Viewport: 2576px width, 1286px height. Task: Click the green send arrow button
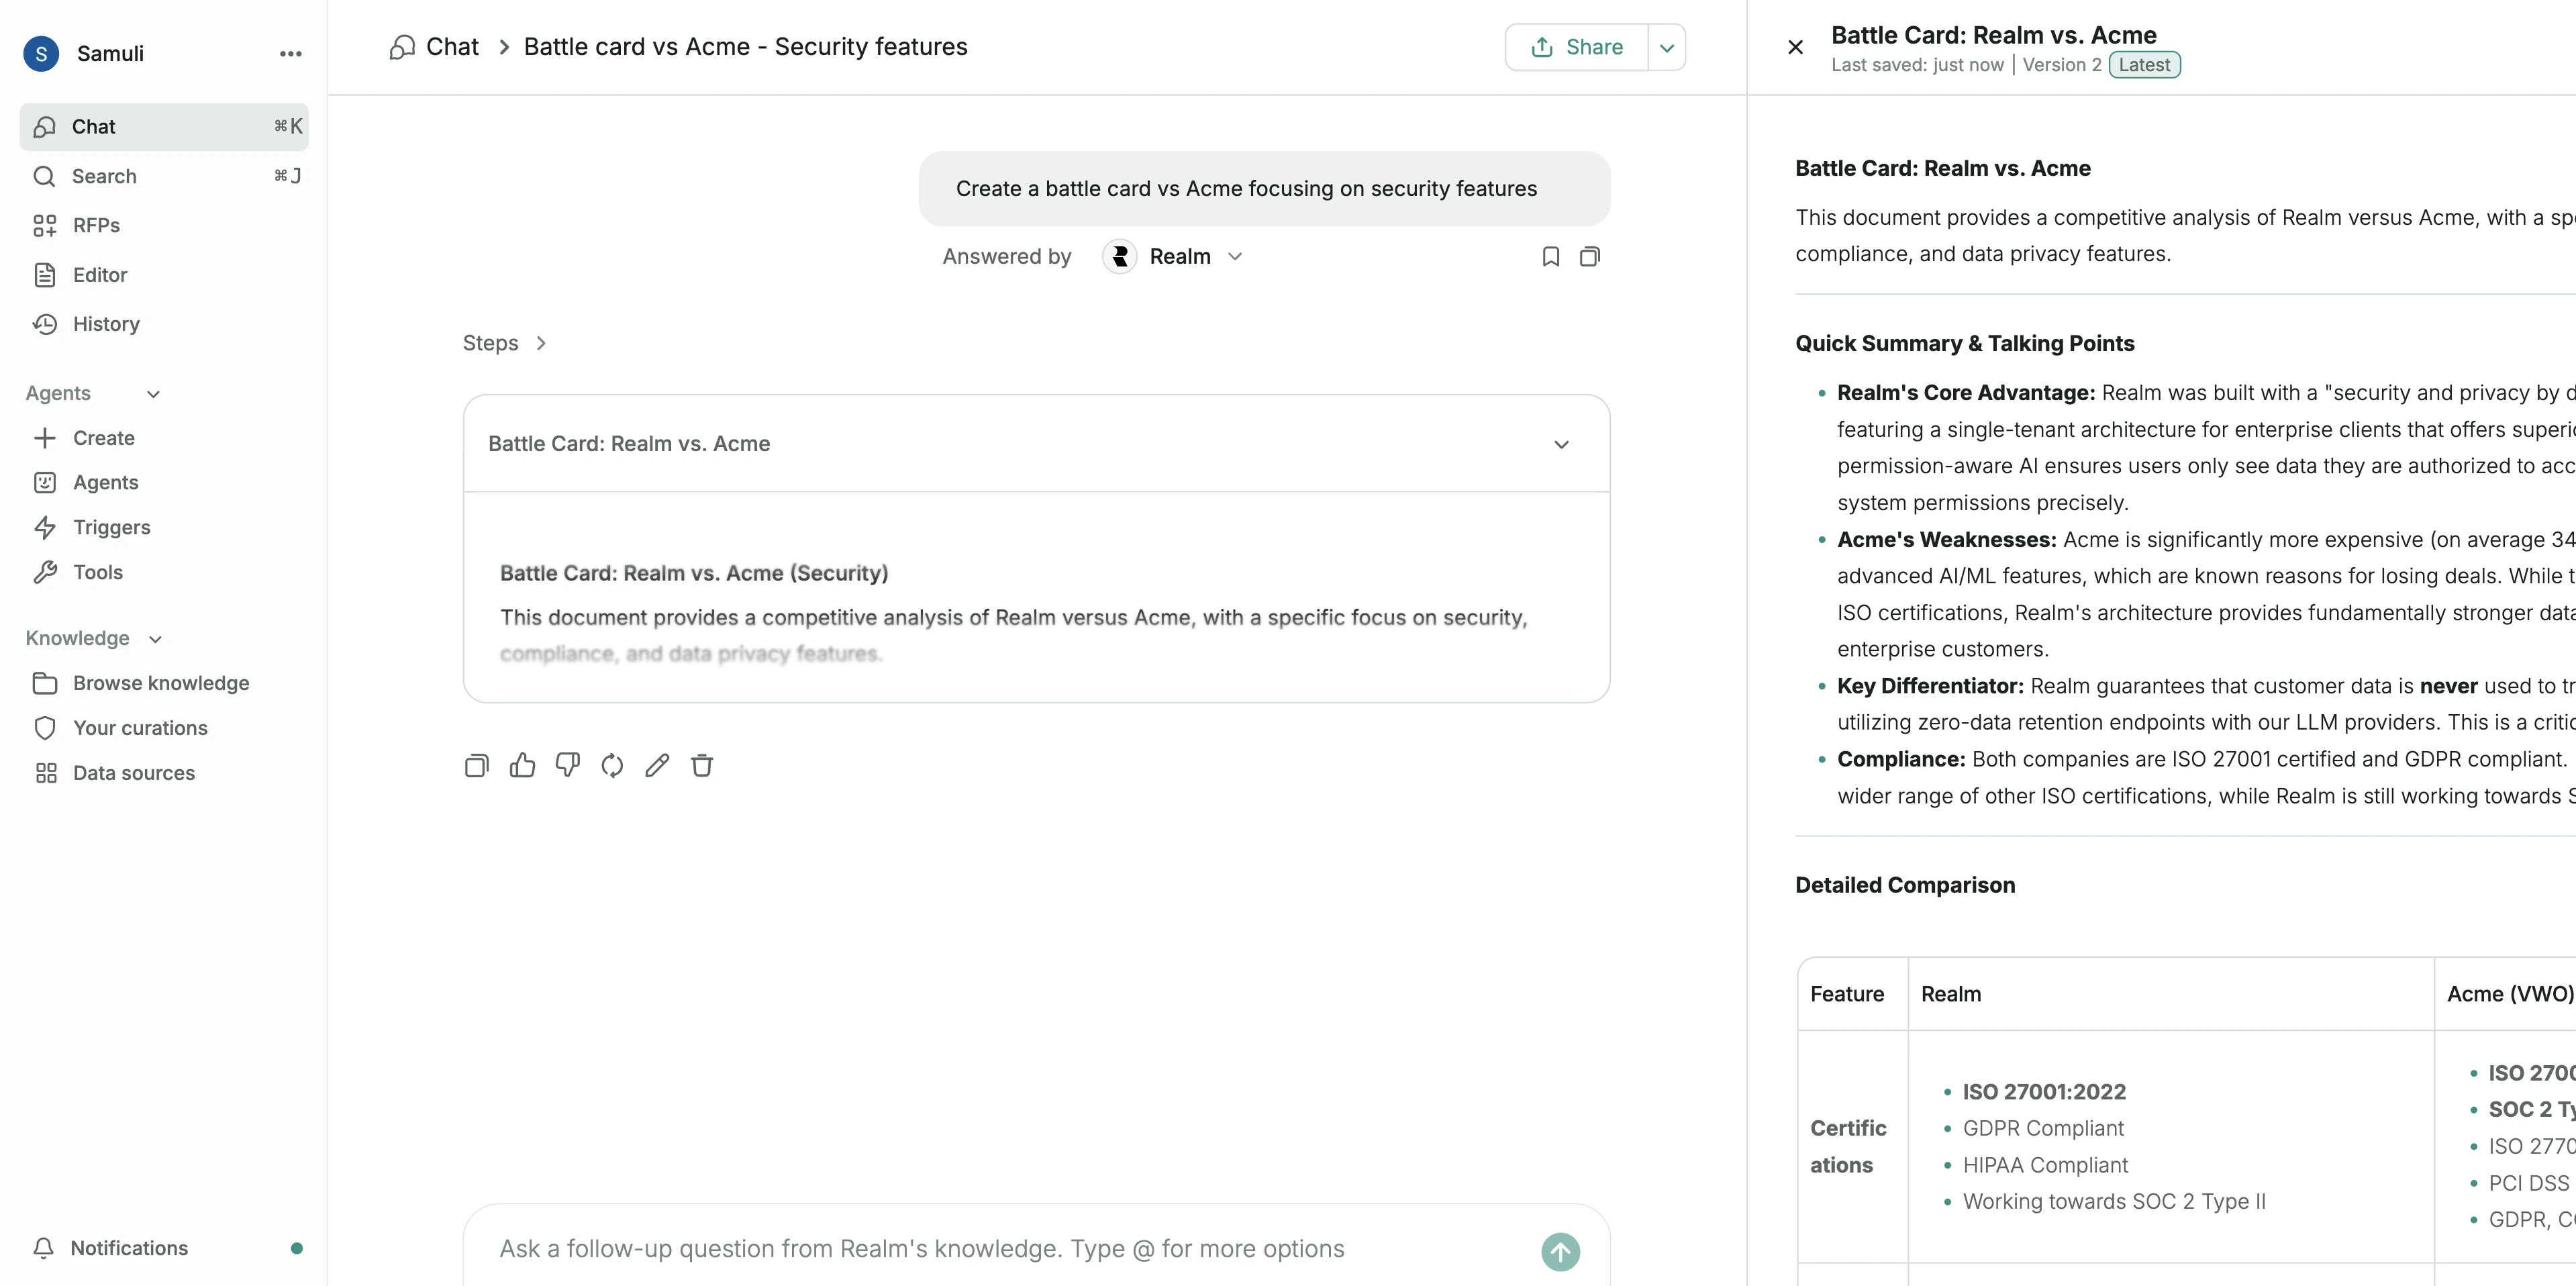click(1560, 1251)
